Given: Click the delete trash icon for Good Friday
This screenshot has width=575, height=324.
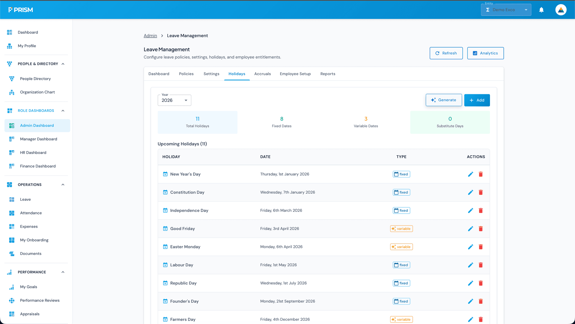Looking at the screenshot, I should [481, 229].
